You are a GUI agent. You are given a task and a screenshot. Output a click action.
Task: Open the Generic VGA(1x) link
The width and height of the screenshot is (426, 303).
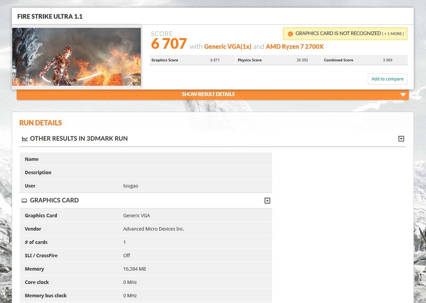click(227, 46)
